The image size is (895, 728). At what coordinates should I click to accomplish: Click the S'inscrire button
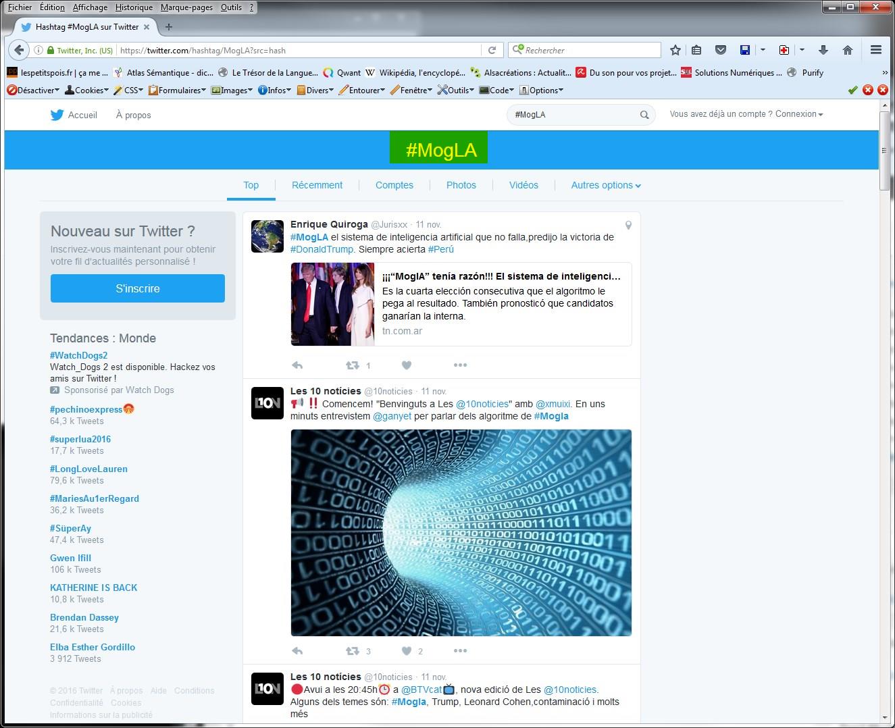[x=138, y=288]
